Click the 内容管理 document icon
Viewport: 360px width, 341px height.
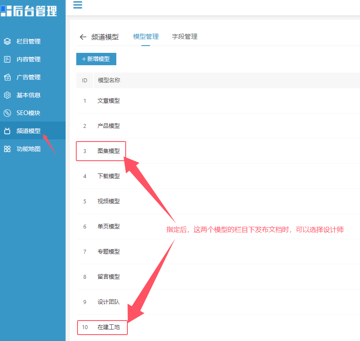7,59
